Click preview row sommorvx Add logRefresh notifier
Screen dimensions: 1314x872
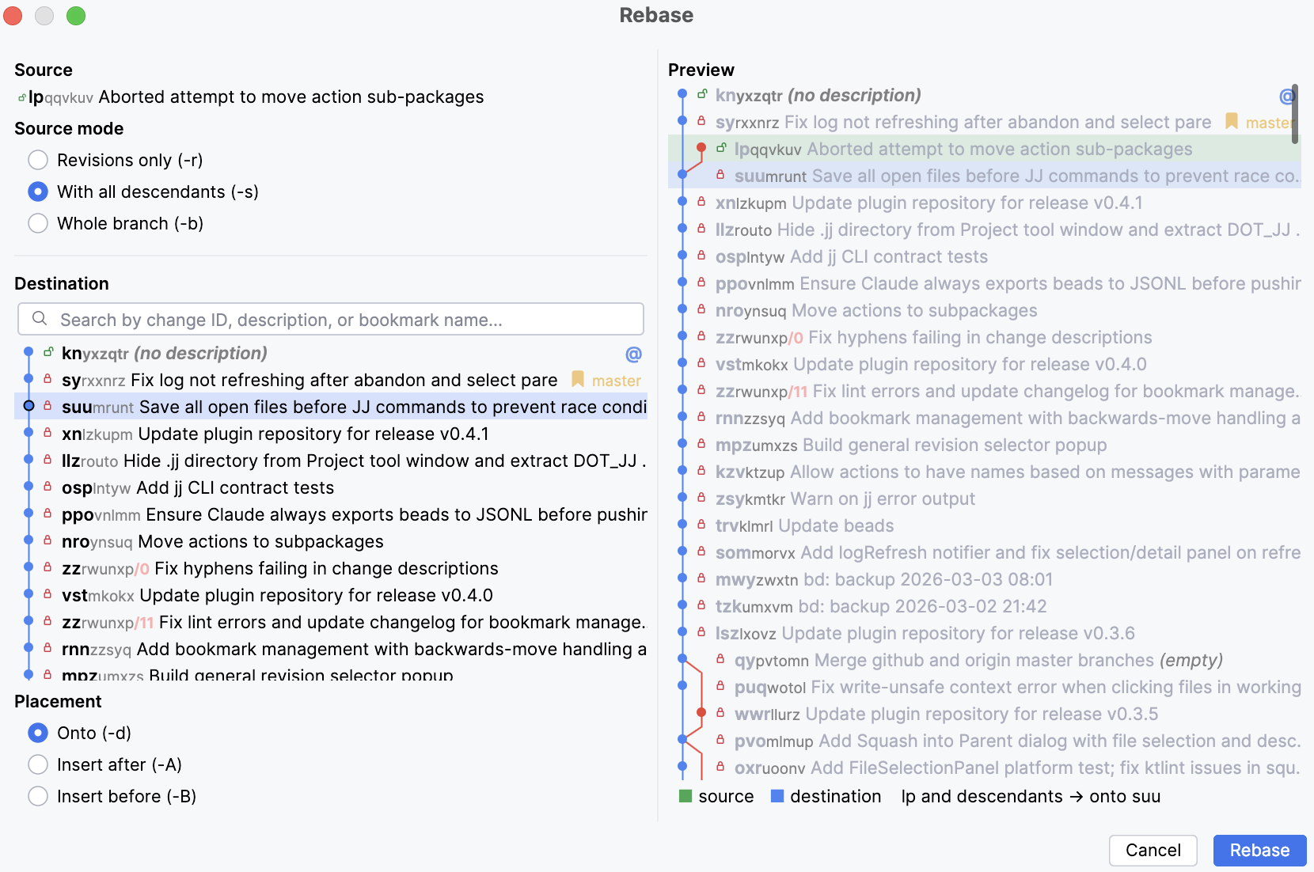(985, 552)
